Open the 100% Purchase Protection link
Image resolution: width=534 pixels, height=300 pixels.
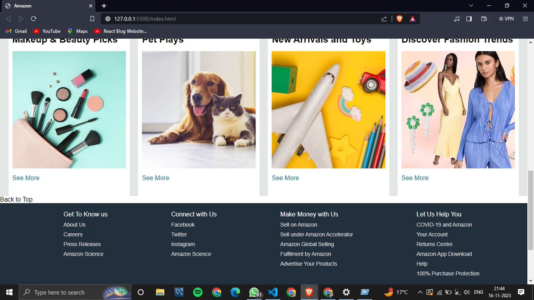pos(448,274)
